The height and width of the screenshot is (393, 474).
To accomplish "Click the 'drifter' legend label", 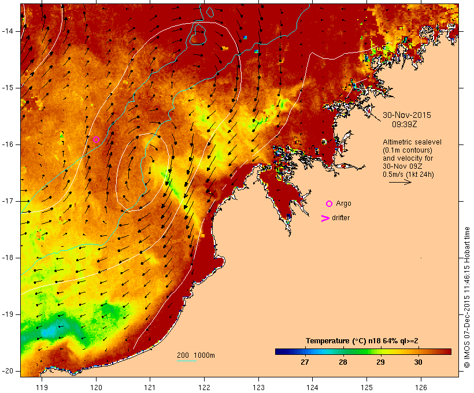I will pyautogui.click(x=340, y=218).
